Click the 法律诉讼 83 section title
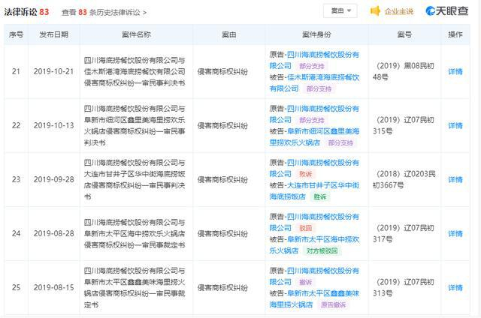 tap(26, 12)
